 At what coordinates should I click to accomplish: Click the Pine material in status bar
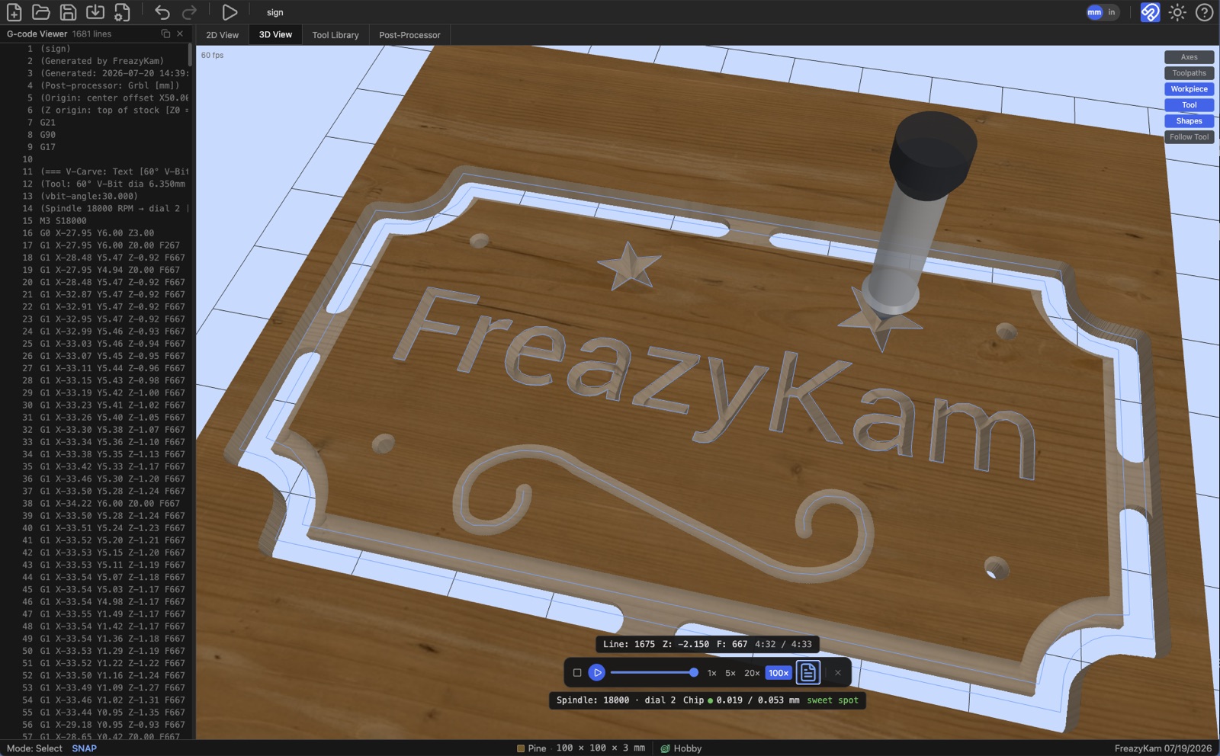(531, 748)
